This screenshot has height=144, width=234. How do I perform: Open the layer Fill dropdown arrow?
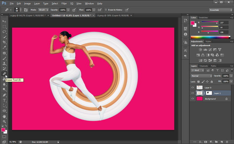coord(231,81)
